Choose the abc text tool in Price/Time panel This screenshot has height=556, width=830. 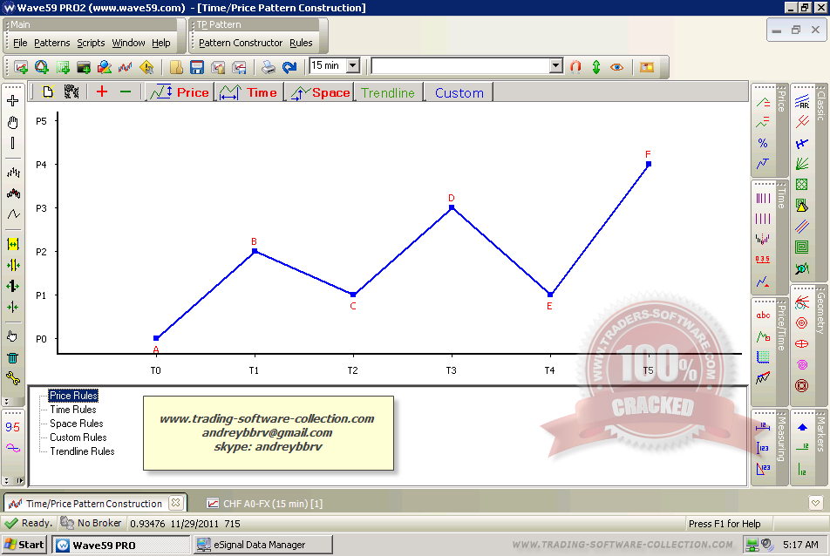[x=763, y=315]
